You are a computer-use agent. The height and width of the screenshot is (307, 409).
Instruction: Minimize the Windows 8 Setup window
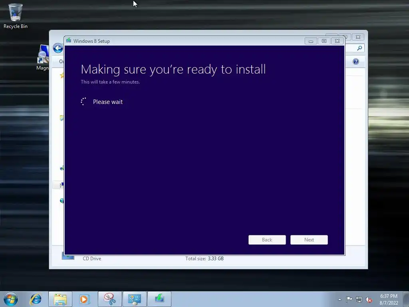coord(311,41)
